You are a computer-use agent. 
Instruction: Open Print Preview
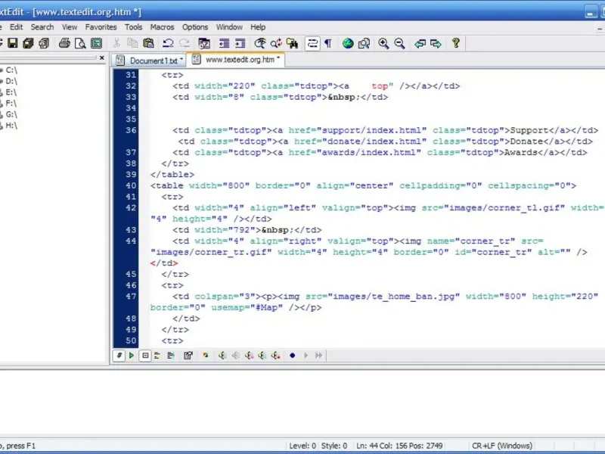point(80,43)
